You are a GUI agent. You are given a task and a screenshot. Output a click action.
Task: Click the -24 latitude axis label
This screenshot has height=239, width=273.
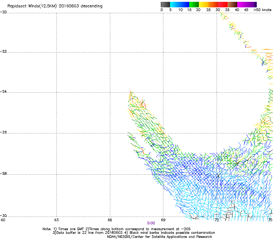(3, 92)
